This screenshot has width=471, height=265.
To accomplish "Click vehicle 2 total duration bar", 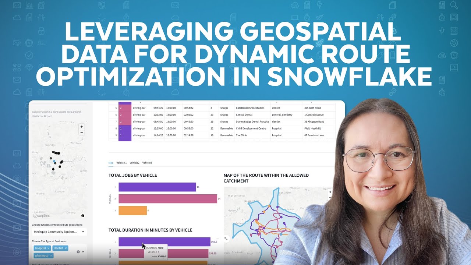I will 163,254.
